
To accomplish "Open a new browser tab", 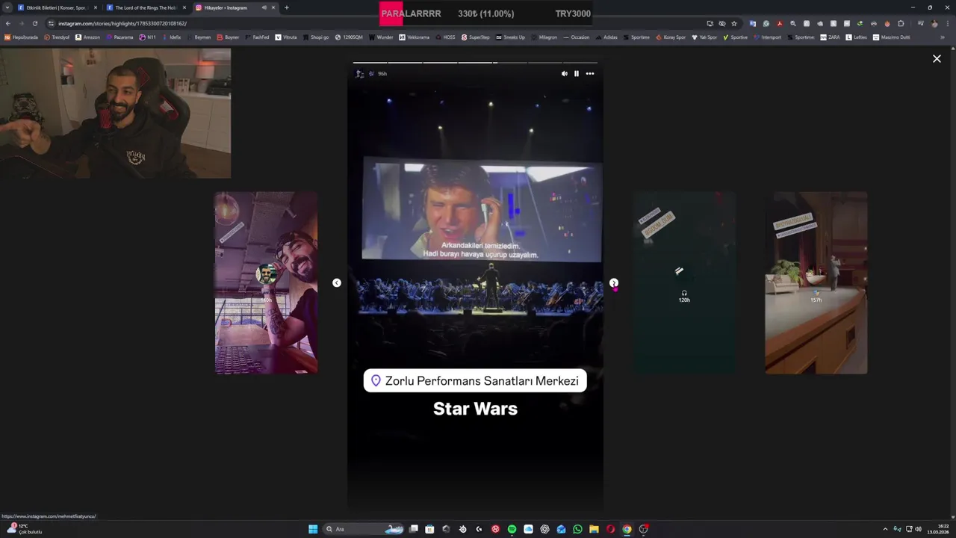I will (286, 7).
